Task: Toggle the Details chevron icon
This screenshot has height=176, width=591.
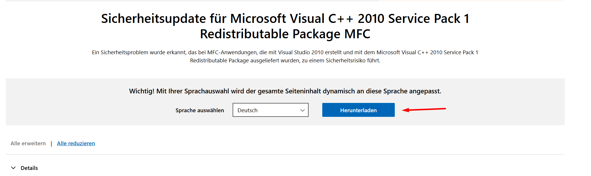Action: (x=13, y=168)
